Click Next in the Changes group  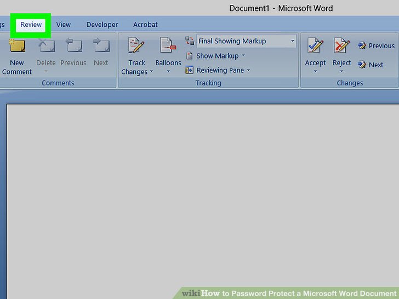pyautogui.click(x=371, y=65)
